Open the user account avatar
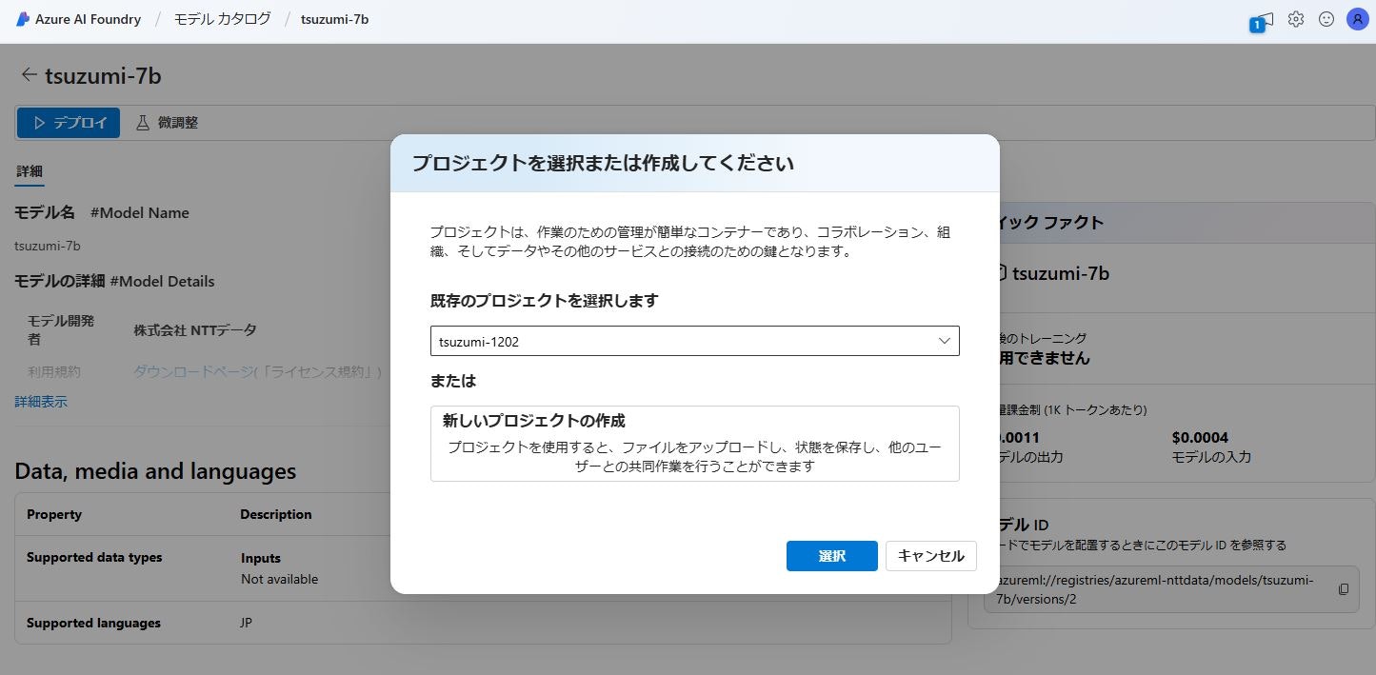This screenshot has height=675, width=1376. coord(1357,19)
